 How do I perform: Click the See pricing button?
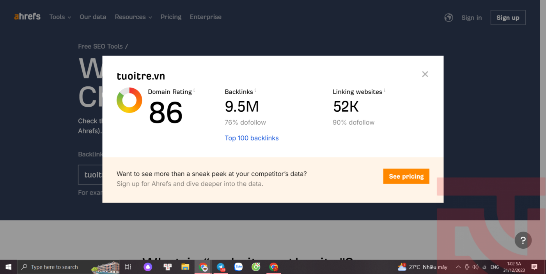pyautogui.click(x=406, y=176)
